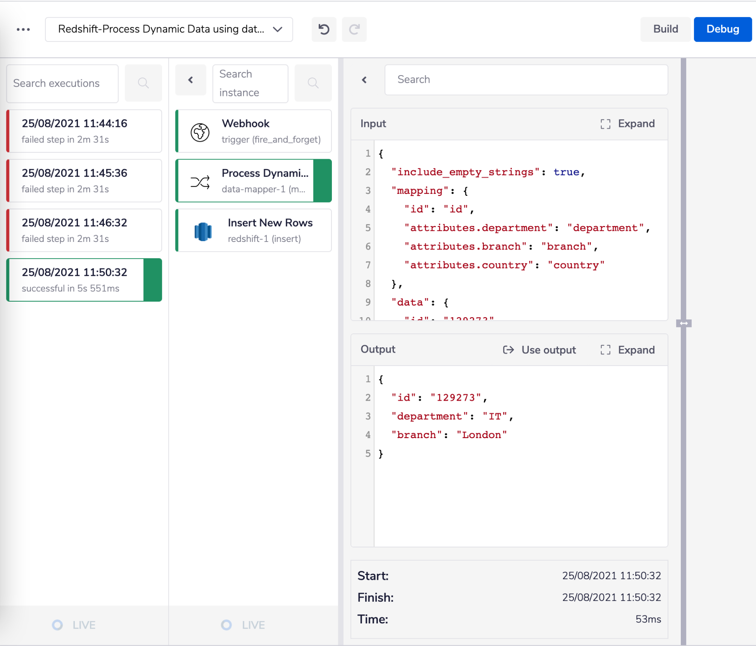Click inside the Search instance field
The width and height of the screenshot is (756, 646).
(x=250, y=83)
